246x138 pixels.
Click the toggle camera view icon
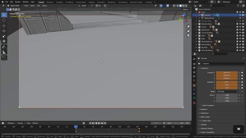[188, 35]
